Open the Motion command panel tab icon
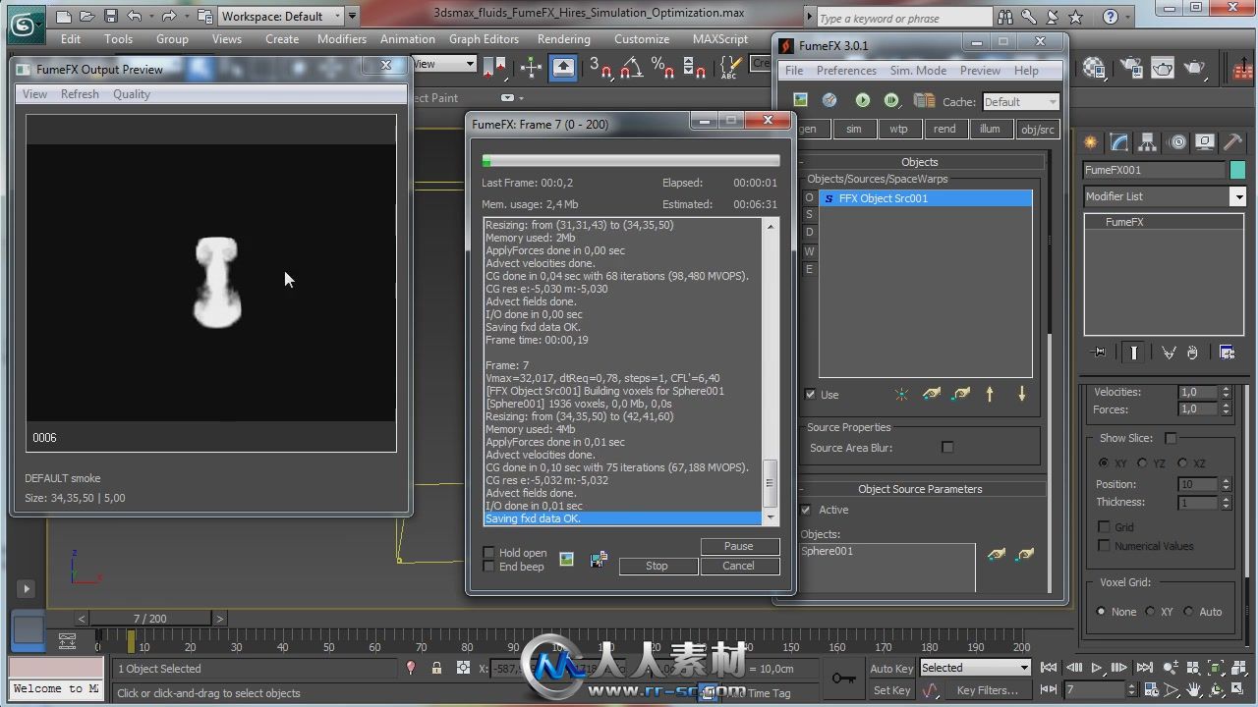This screenshot has height=707, width=1258. click(1176, 142)
